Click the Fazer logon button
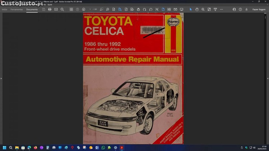This screenshot has width=269, height=151. [x=259, y=9]
